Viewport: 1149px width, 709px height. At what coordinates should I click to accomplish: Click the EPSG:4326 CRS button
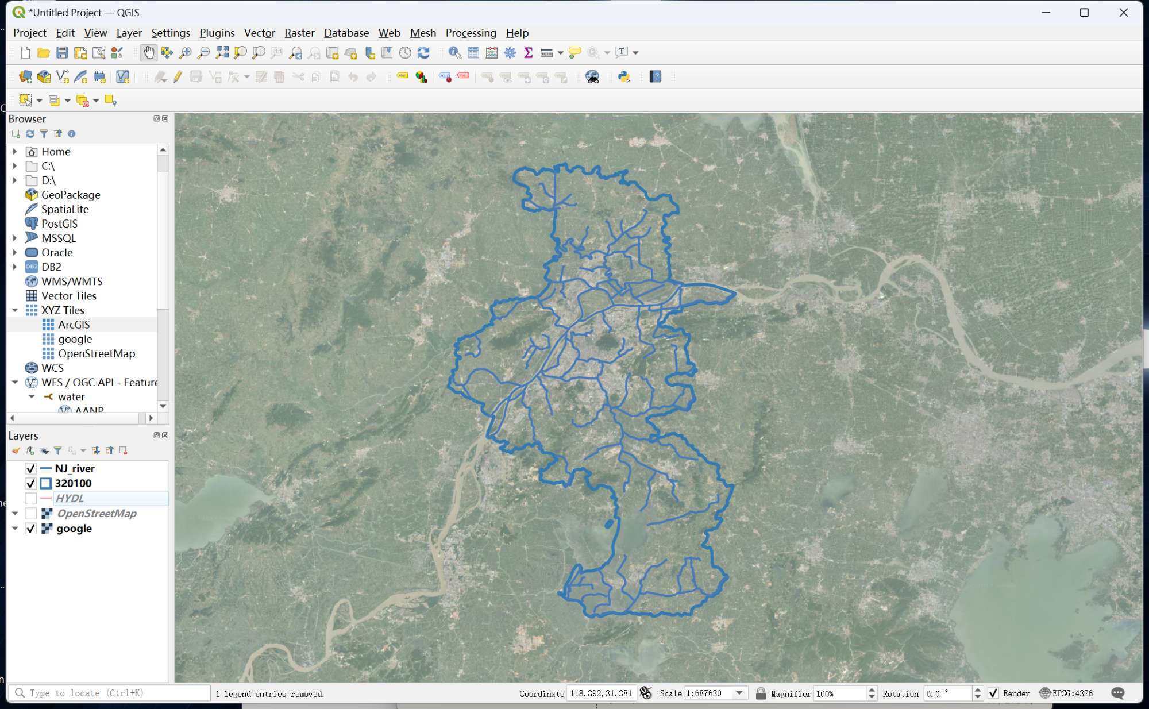(x=1066, y=693)
